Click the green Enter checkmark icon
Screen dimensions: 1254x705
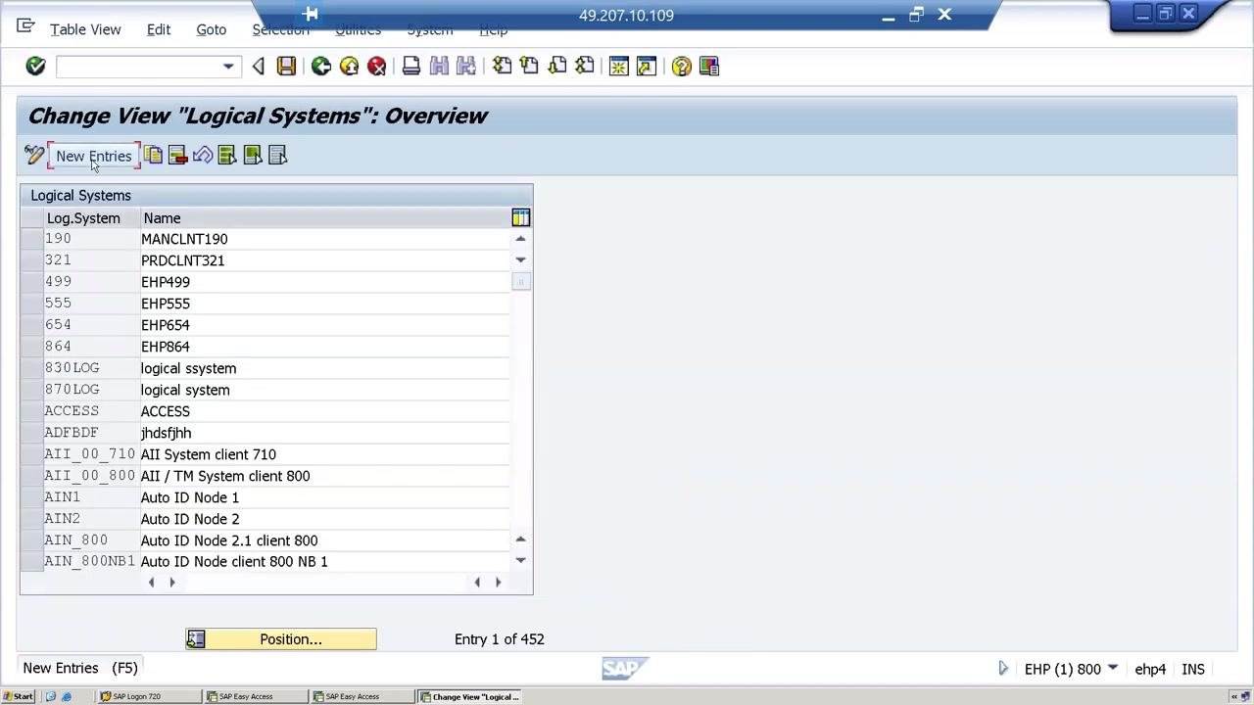pos(35,66)
